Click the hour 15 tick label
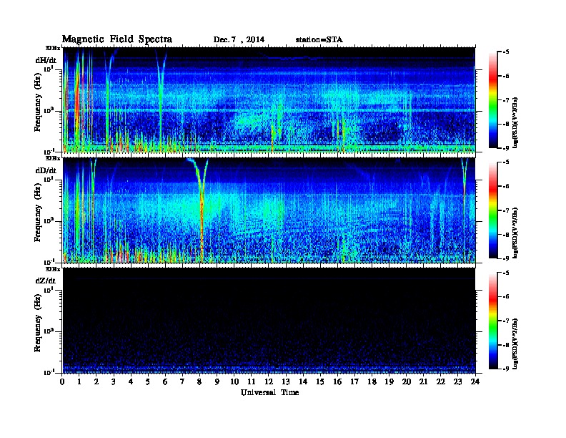 coord(320,381)
